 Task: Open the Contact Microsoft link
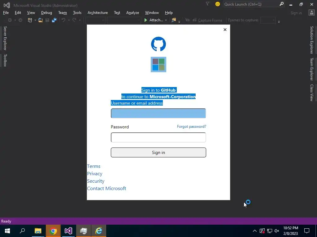pos(106,189)
